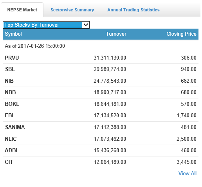The image size is (202, 187).
Task: Click the turnover value 15,436,268.00
Action: coord(110,150)
